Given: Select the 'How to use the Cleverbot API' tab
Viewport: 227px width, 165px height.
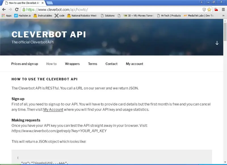Looking at the screenshot, I should [x=24, y=3].
